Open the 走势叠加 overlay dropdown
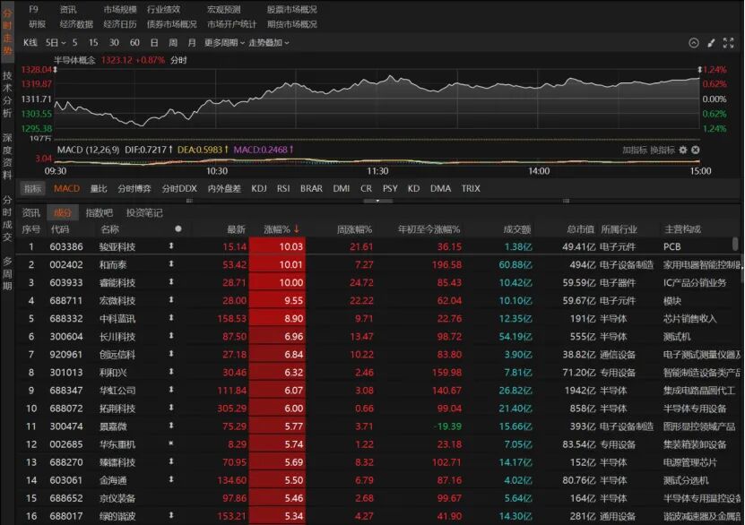The height and width of the screenshot is (525, 745). pos(268,42)
